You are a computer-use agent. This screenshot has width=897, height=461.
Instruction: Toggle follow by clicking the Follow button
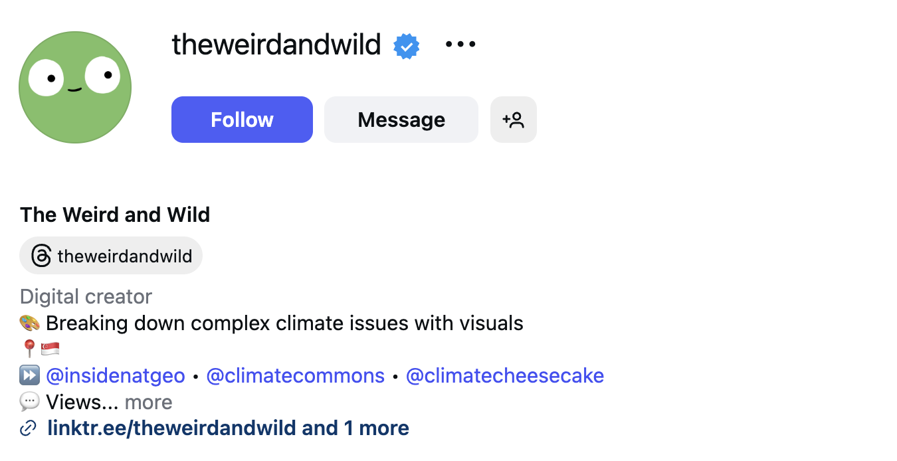(x=241, y=120)
